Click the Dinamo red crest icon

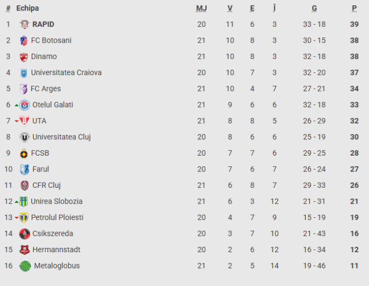pyautogui.click(x=24, y=57)
